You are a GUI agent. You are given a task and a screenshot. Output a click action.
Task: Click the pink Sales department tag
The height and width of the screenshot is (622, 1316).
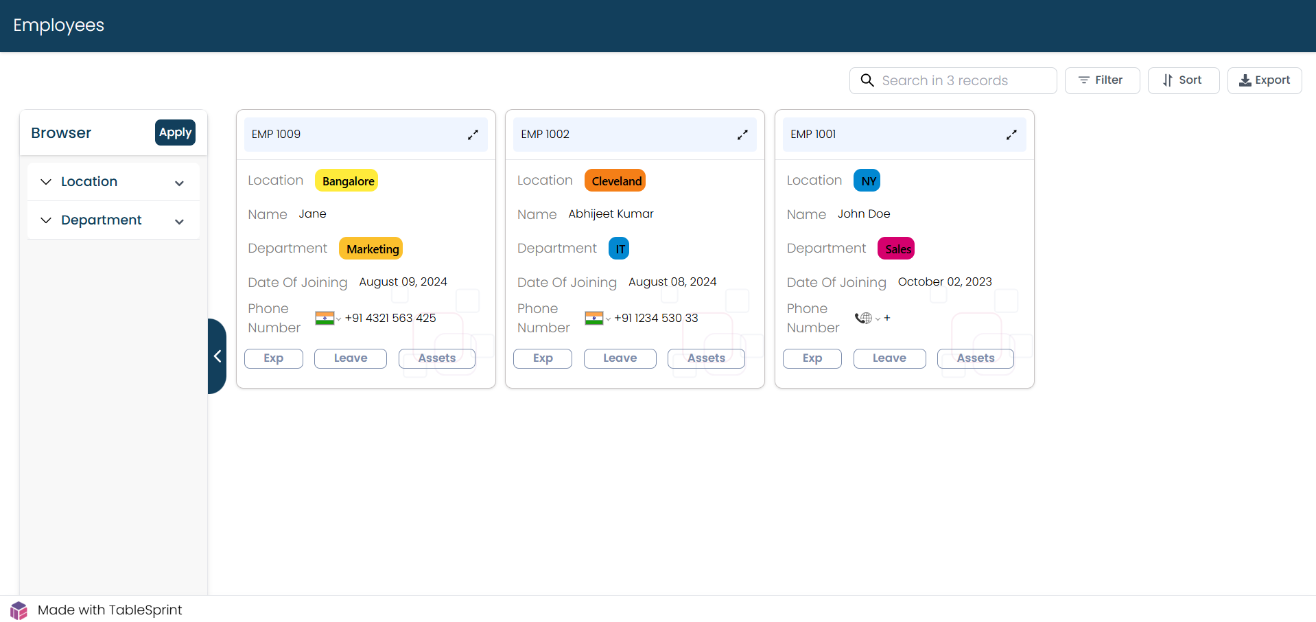(896, 249)
